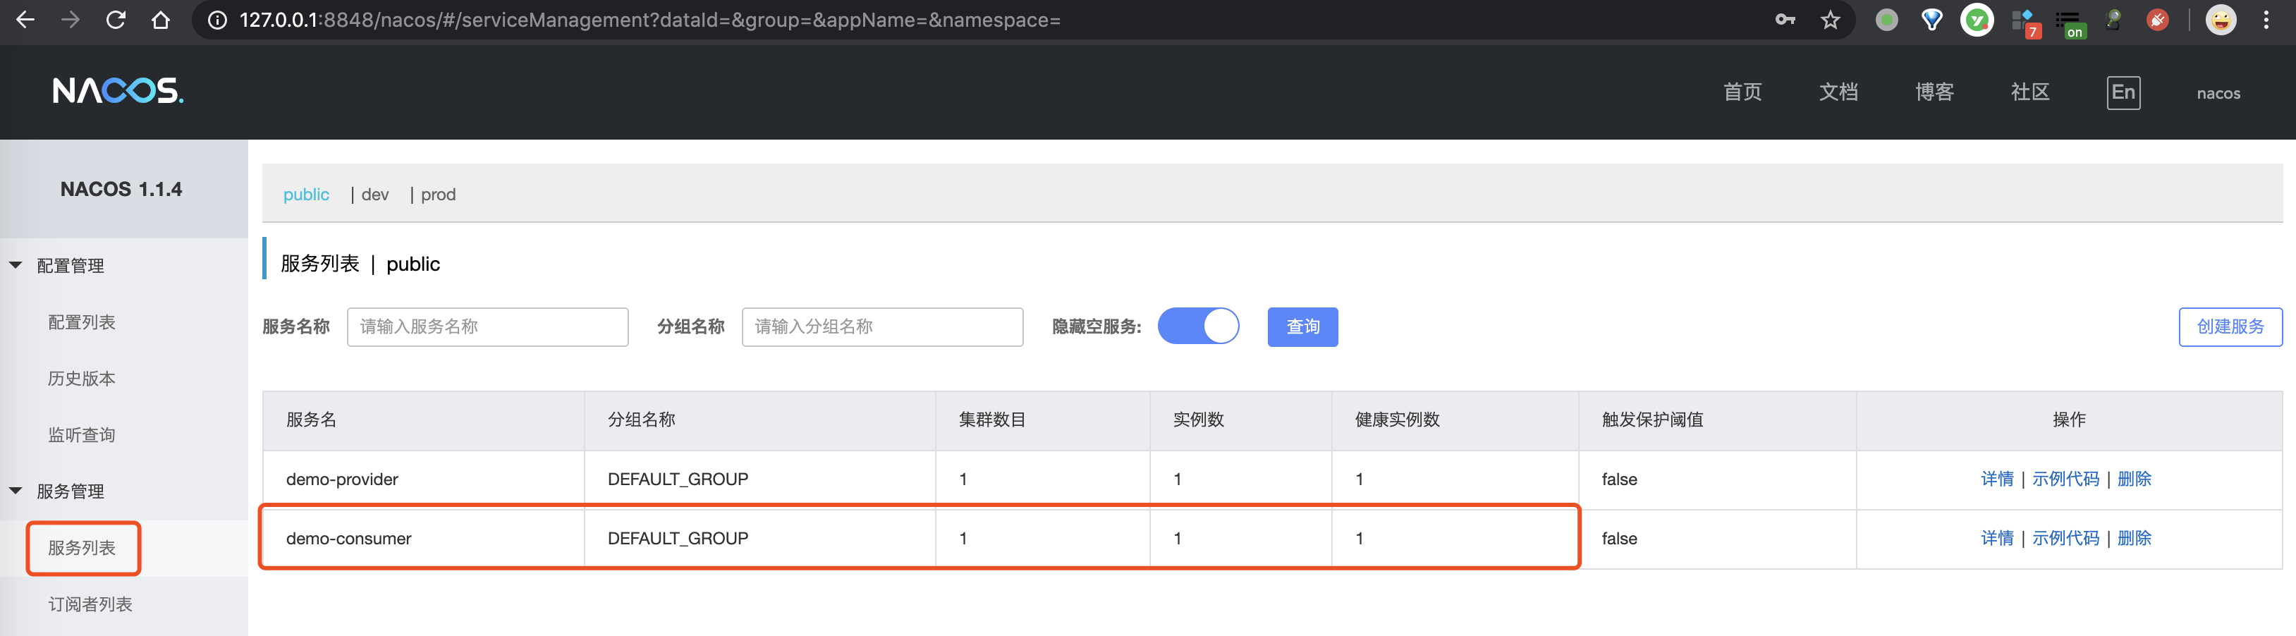
Task: Reload the page with the refresh icon
Action: [x=116, y=20]
